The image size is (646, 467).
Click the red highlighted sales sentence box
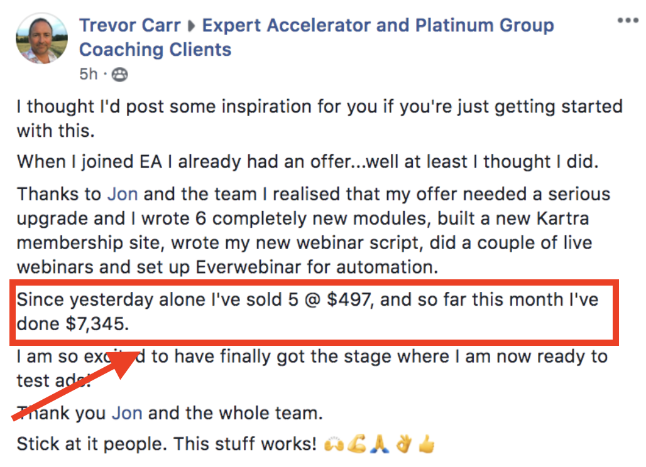[314, 313]
